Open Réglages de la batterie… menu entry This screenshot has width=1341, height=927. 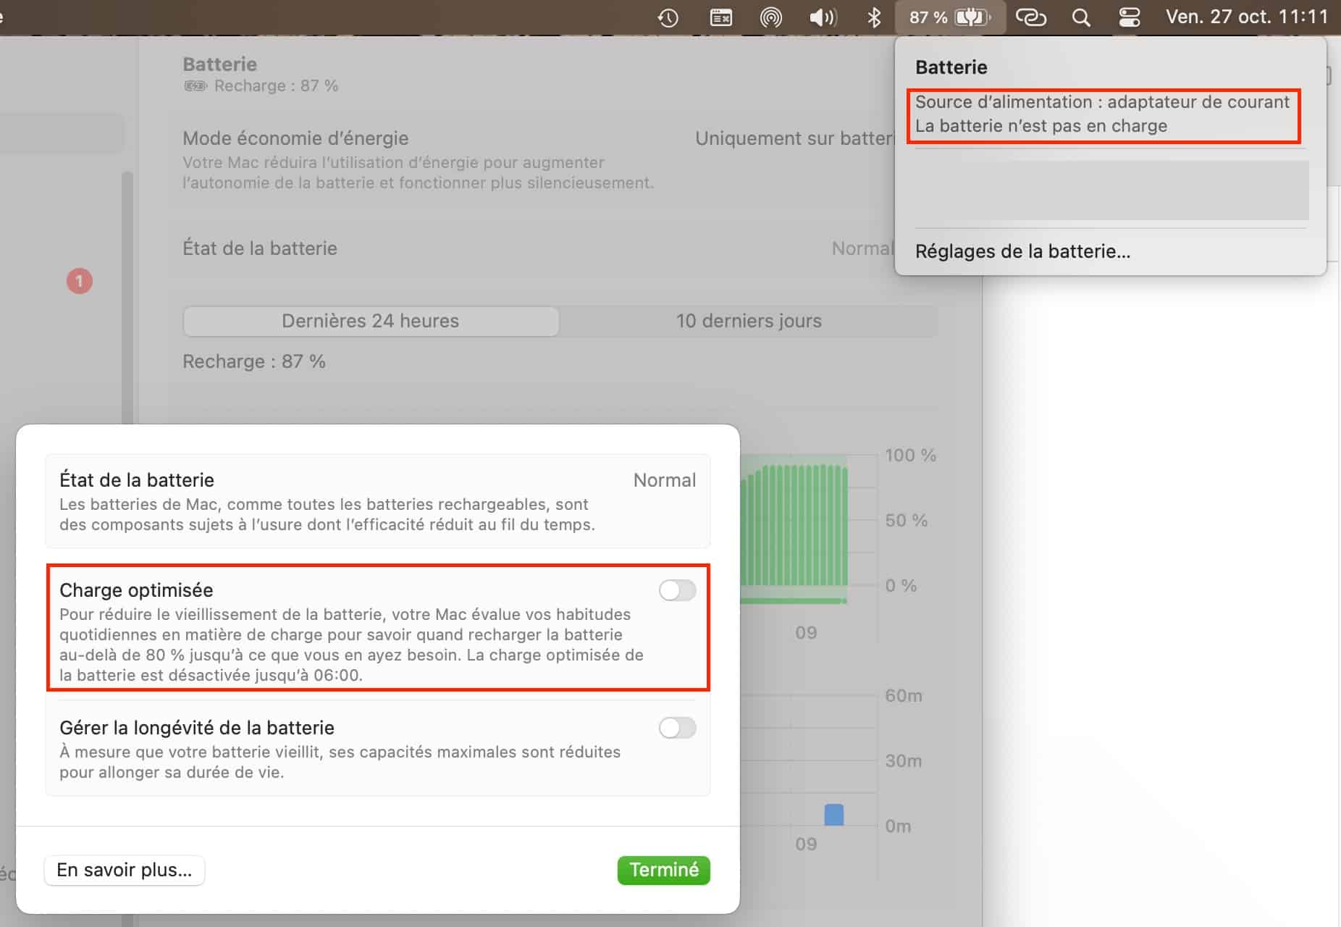[1022, 251]
